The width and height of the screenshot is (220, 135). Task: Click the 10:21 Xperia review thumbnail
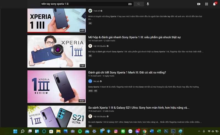[x=57, y=86]
